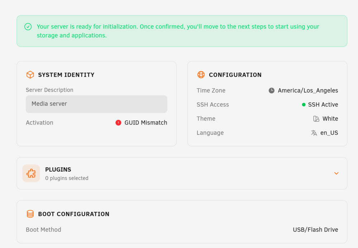Click the SSH Active status text
The height and width of the screenshot is (248, 358).
[323, 105]
